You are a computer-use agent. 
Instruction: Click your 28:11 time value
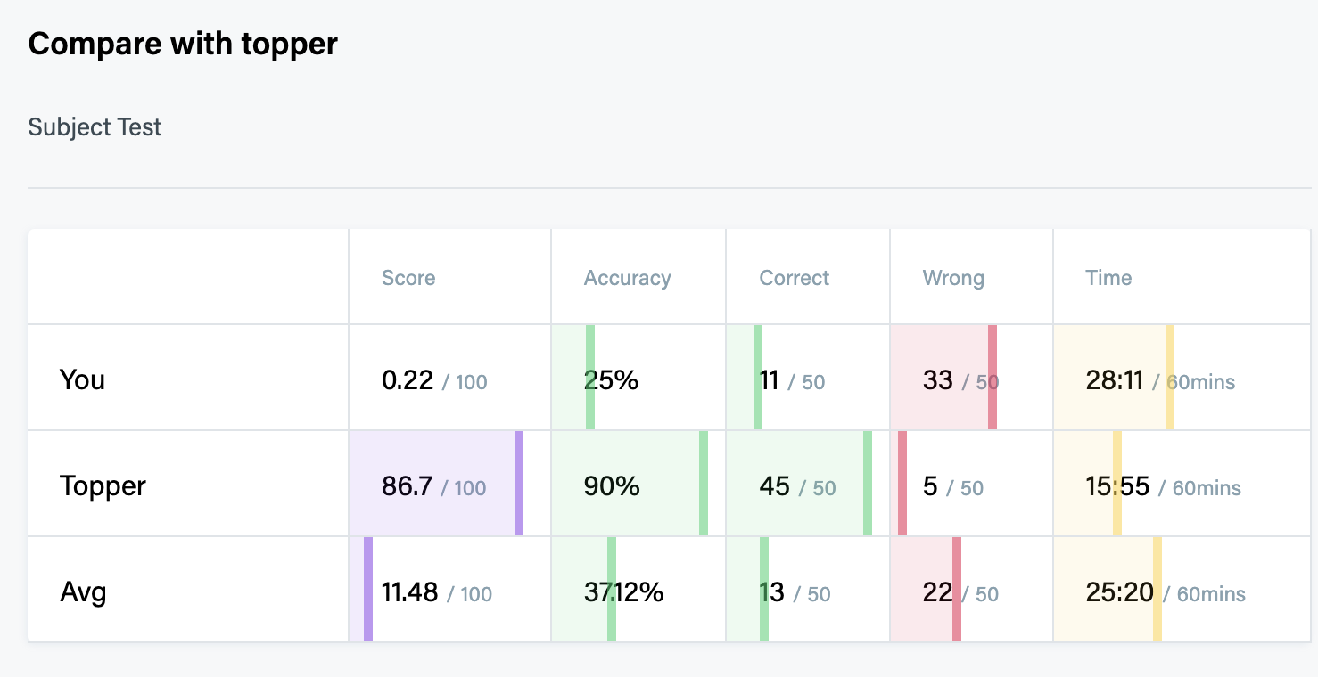(x=1115, y=381)
